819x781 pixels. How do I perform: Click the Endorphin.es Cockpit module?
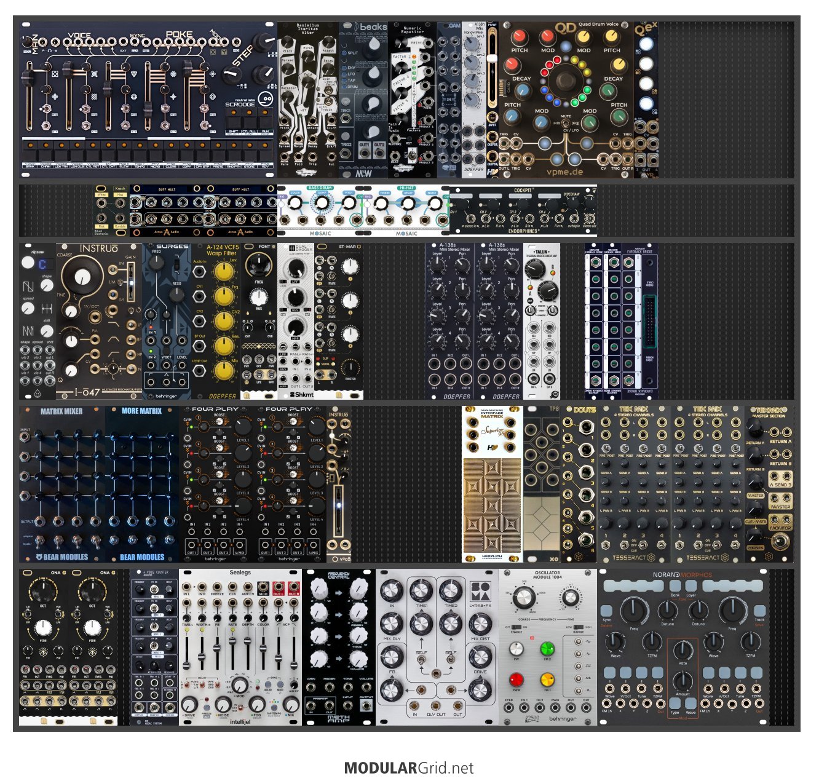[x=523, y=211]
